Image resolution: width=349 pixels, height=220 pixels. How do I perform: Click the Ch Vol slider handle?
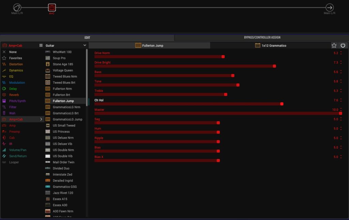tap(282, 104)
